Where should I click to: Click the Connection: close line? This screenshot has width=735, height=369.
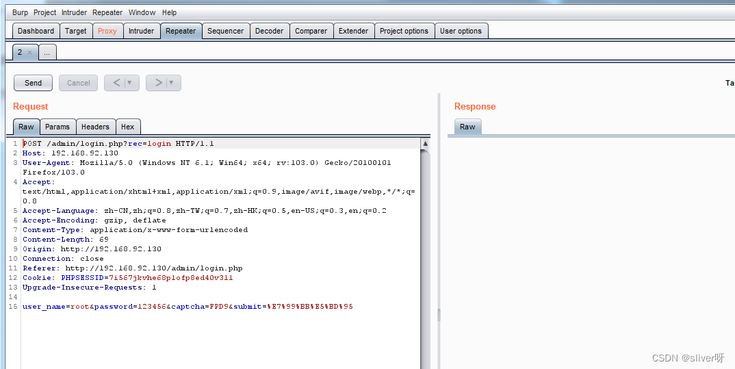pyautogui.click(x=63, y=259)
